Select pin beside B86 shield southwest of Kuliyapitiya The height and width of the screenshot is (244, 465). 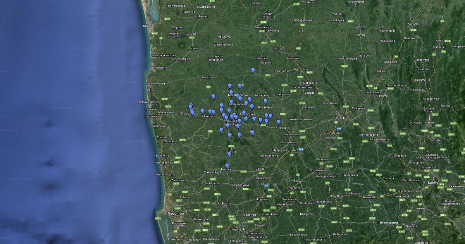[x=221, y=131]
